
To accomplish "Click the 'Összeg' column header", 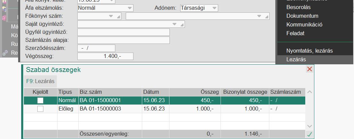I will click(195, 92).
